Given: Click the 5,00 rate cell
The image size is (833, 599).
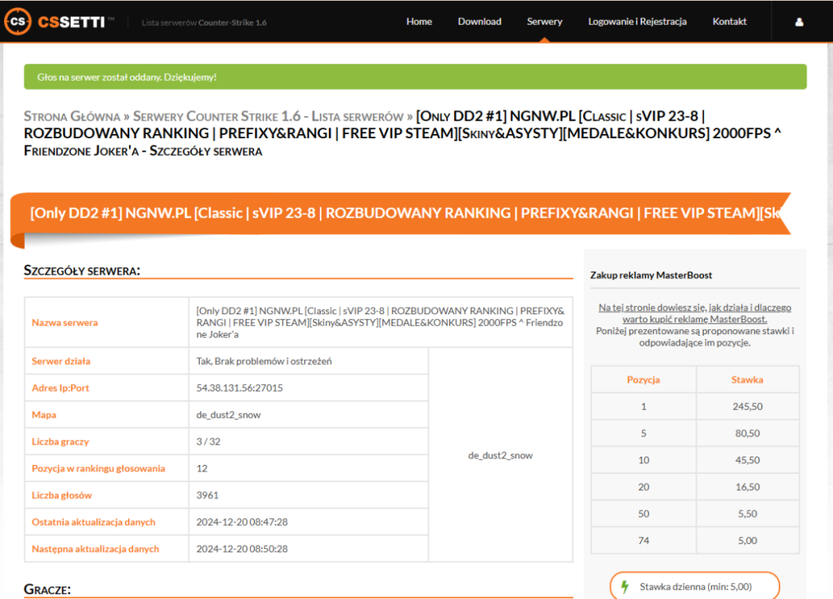Looking at the screenshot, I should click(747, 541).
